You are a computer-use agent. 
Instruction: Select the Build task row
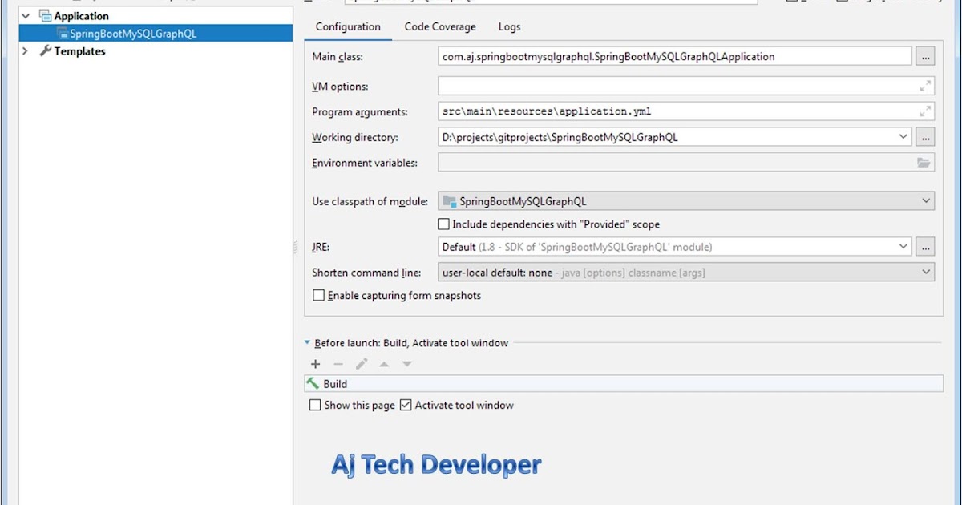click(624, 384)
